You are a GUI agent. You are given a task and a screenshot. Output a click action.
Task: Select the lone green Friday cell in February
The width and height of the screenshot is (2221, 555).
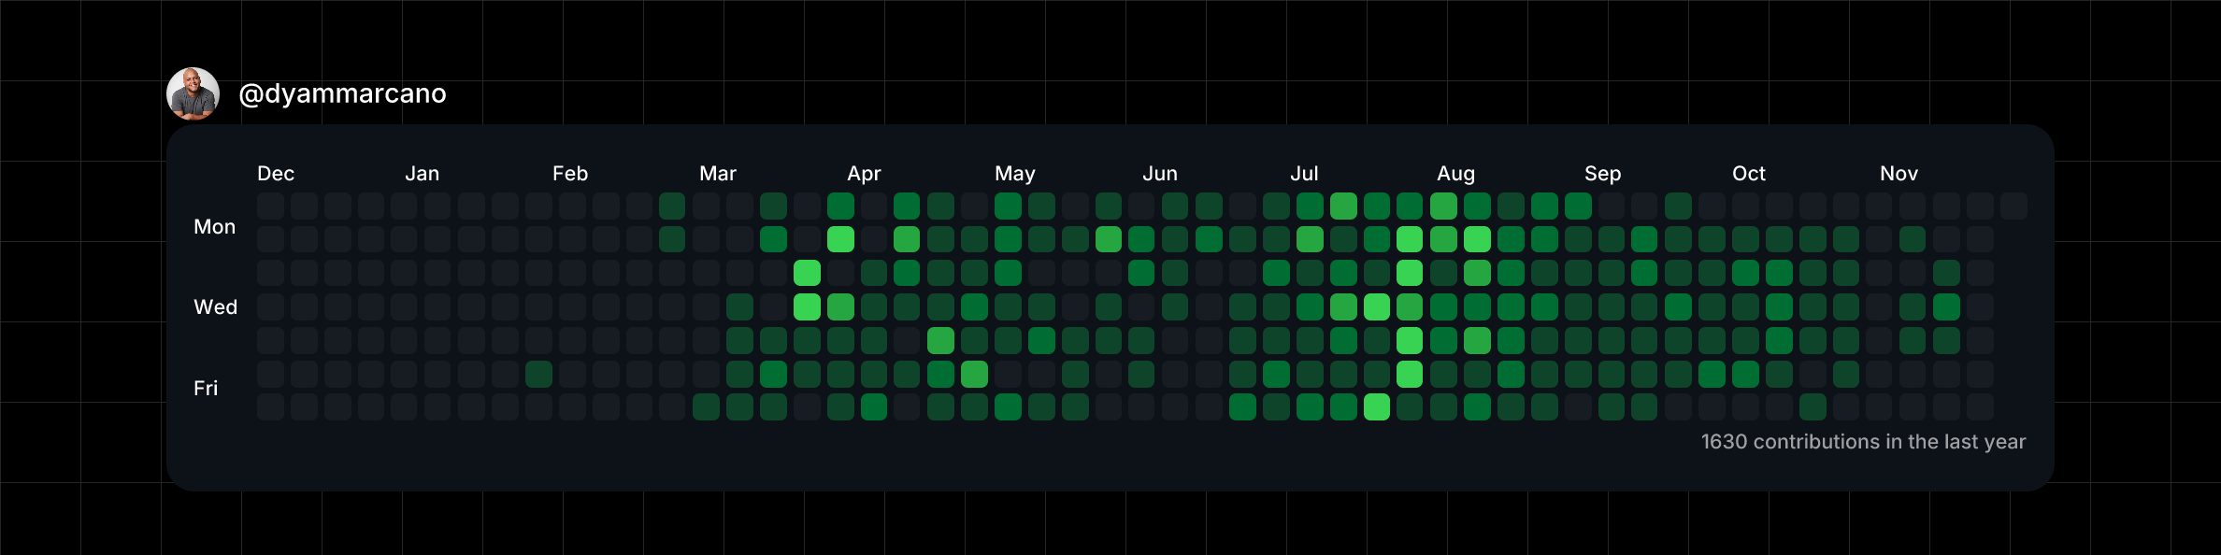(x=538, y=374)
